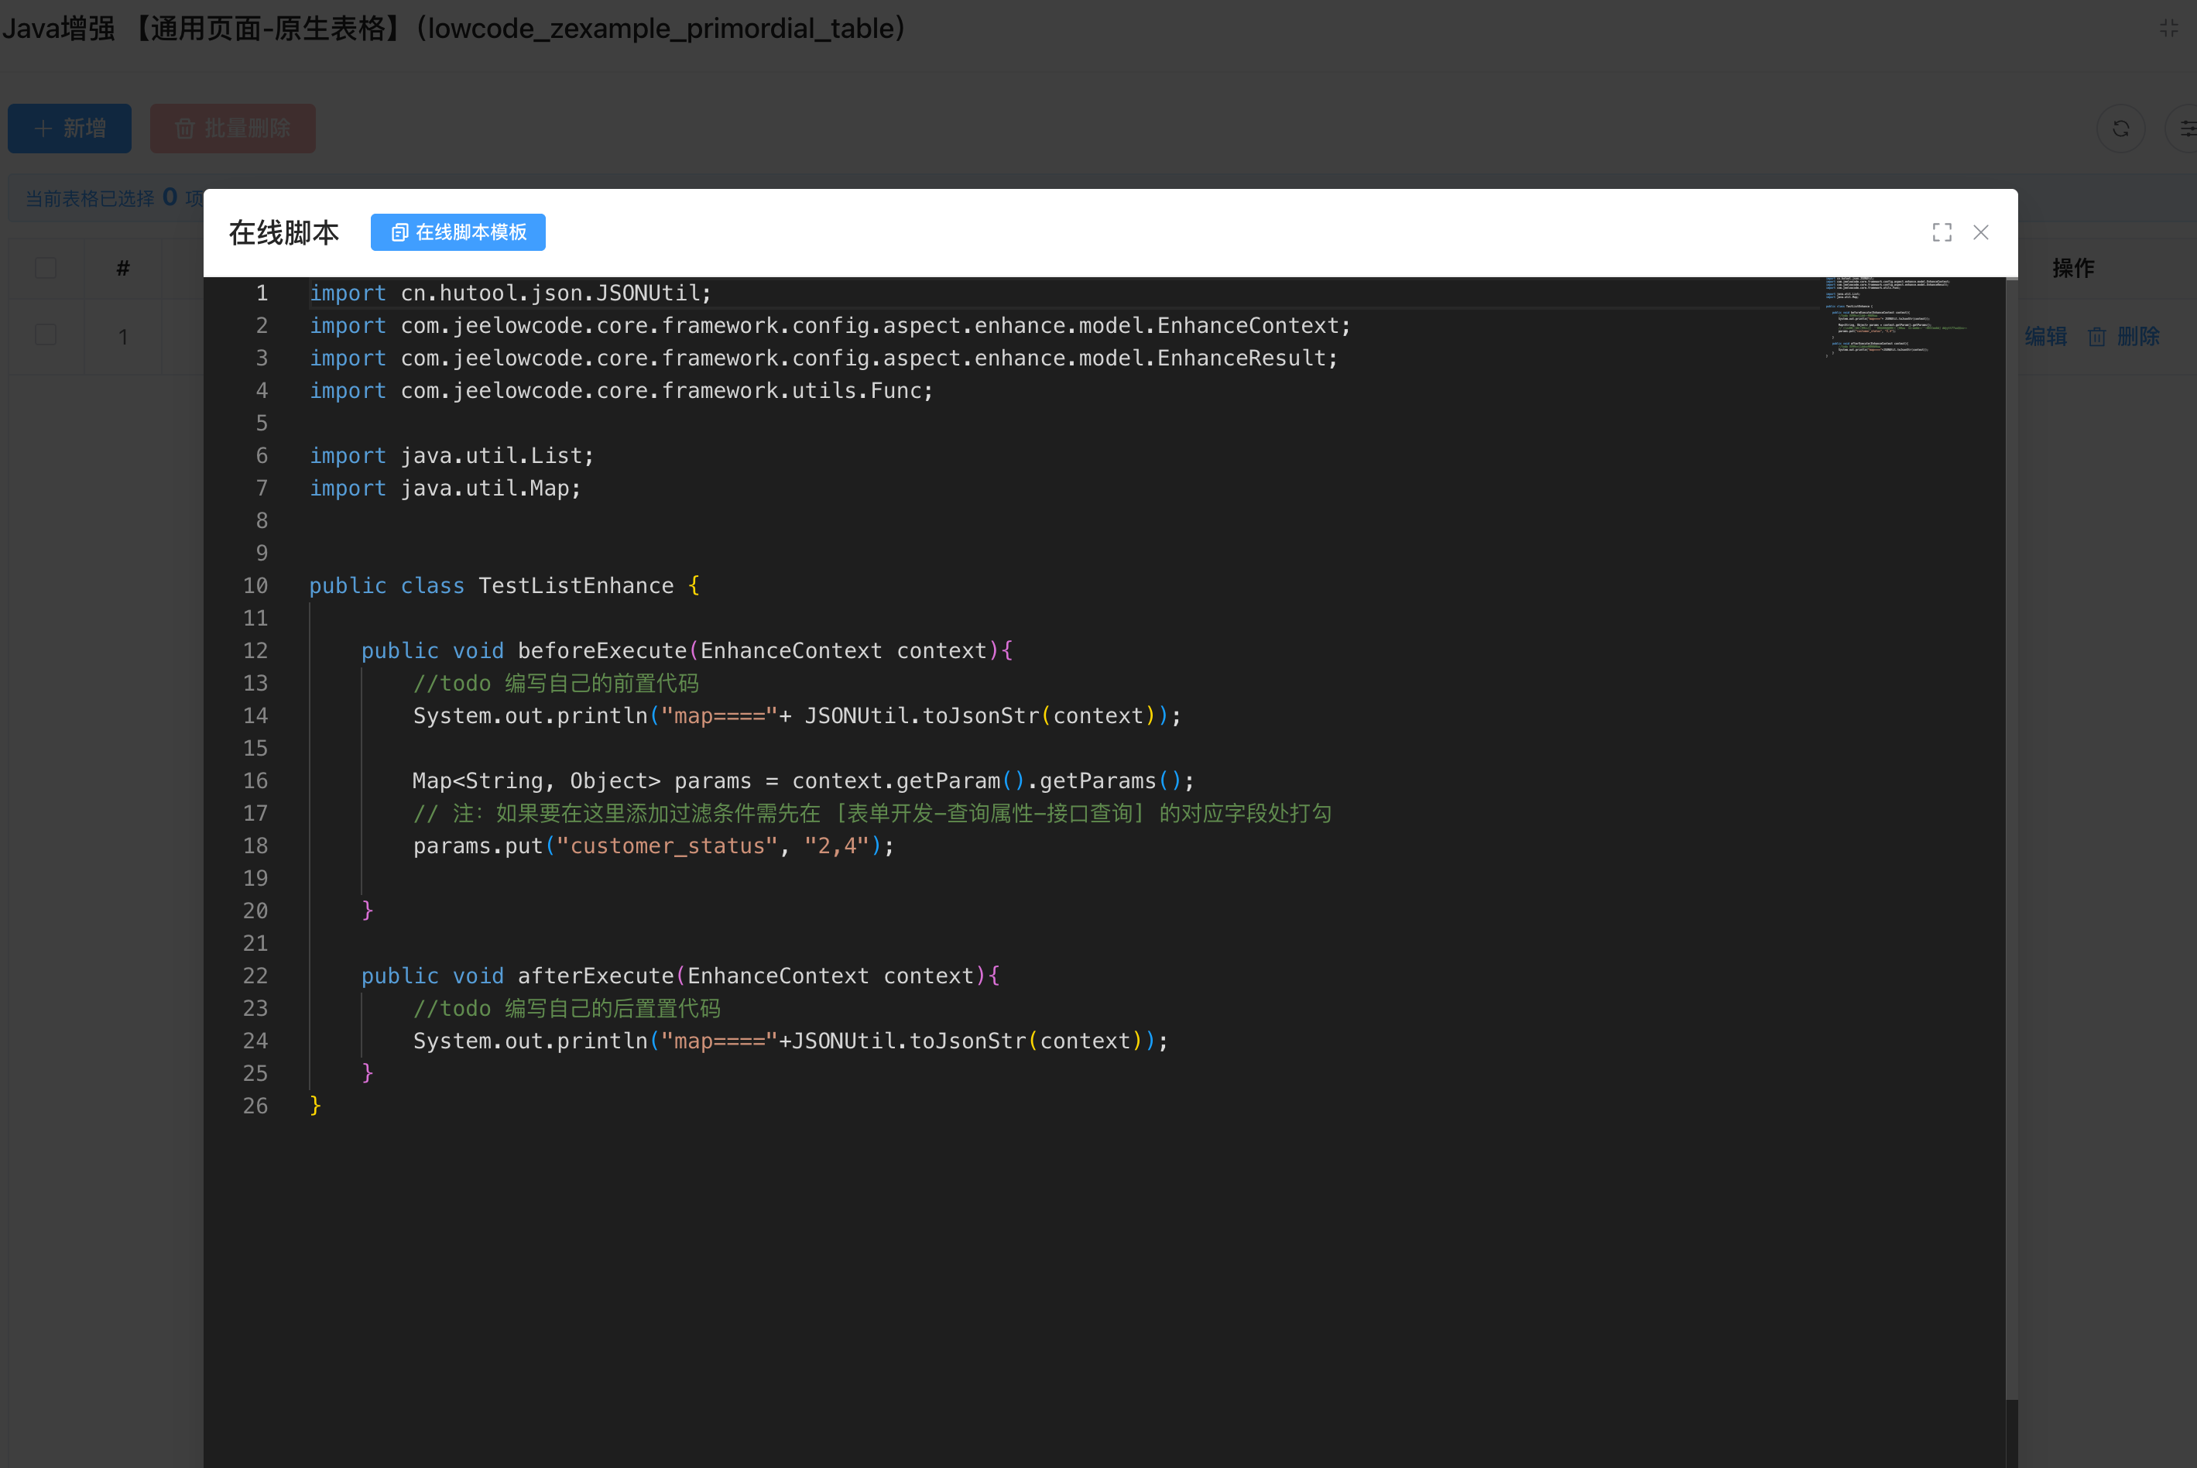Click on 'TestListEnhance' class name
Image resolution: width=2197 pixels, height=1468 pixels.
tap(576, 586)
